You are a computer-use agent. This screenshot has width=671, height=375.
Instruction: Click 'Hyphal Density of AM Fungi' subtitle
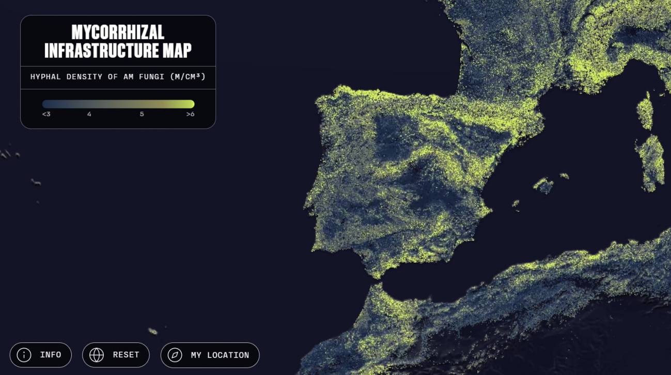[x=118, y=77]
